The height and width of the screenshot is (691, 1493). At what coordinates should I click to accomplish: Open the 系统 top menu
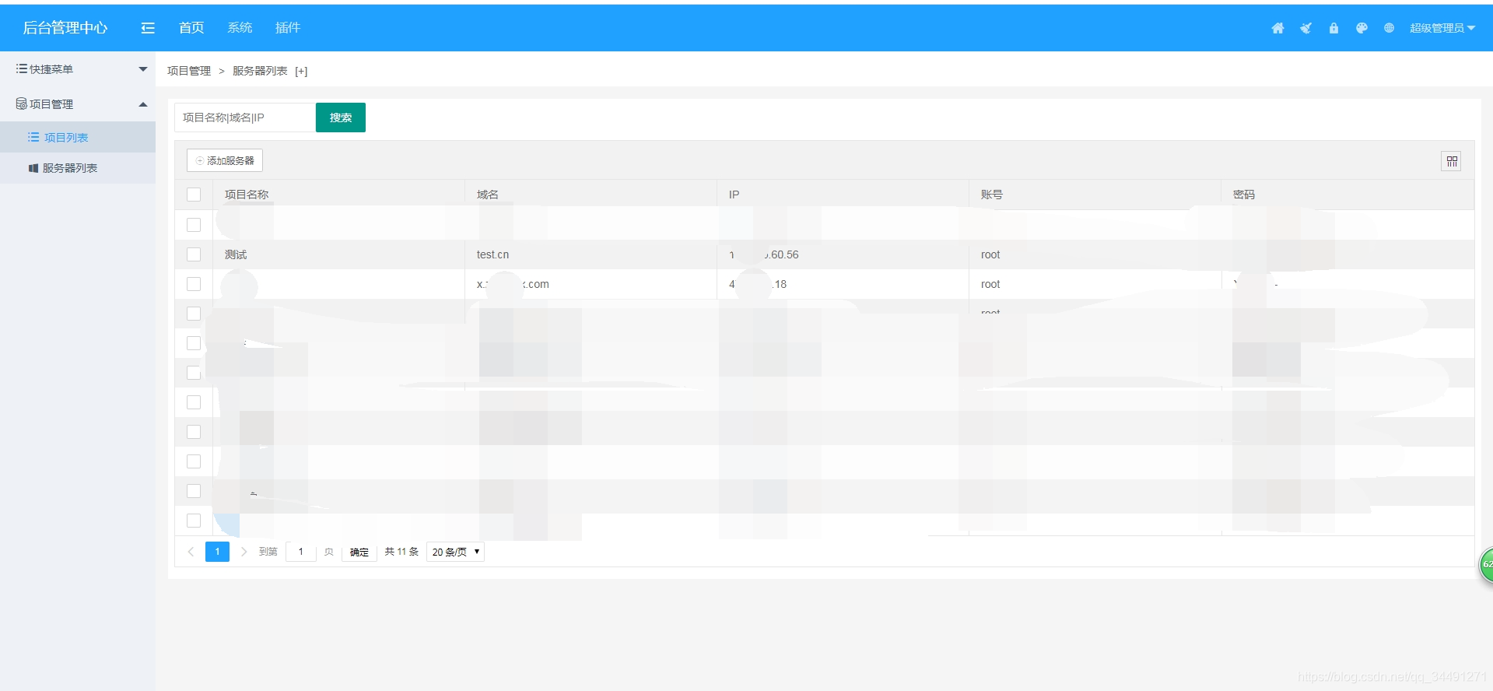(240, 28)
